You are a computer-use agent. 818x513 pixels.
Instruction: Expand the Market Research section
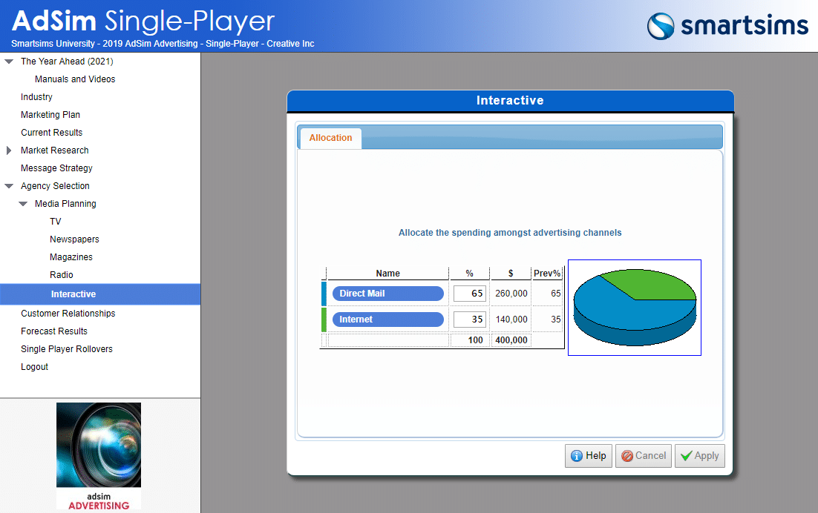coord(9,150)
